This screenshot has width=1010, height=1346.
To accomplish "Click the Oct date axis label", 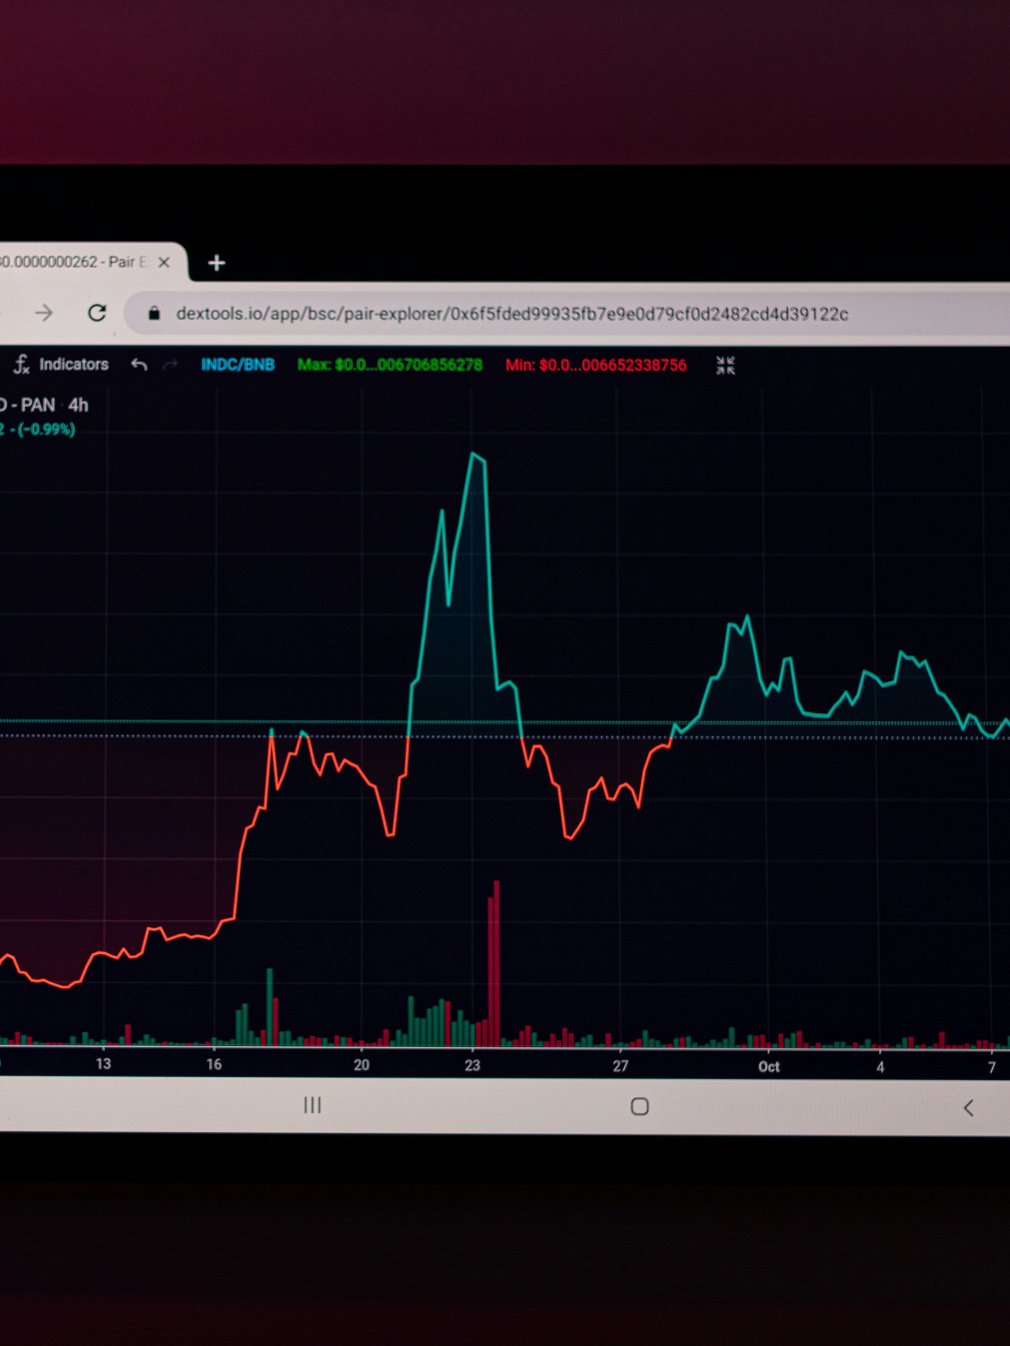I will (769, 1067).
